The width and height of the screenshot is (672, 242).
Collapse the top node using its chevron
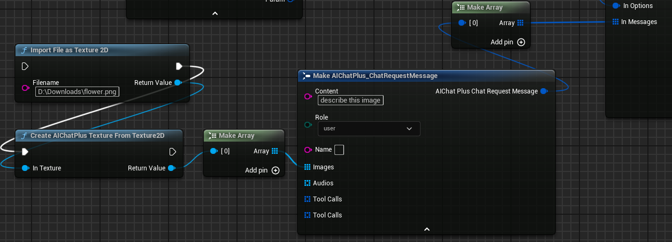(215, 13)
